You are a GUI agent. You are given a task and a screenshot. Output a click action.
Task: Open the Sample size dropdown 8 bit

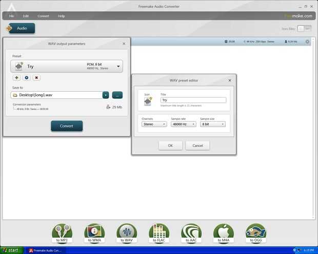click(x=212, y=124)
